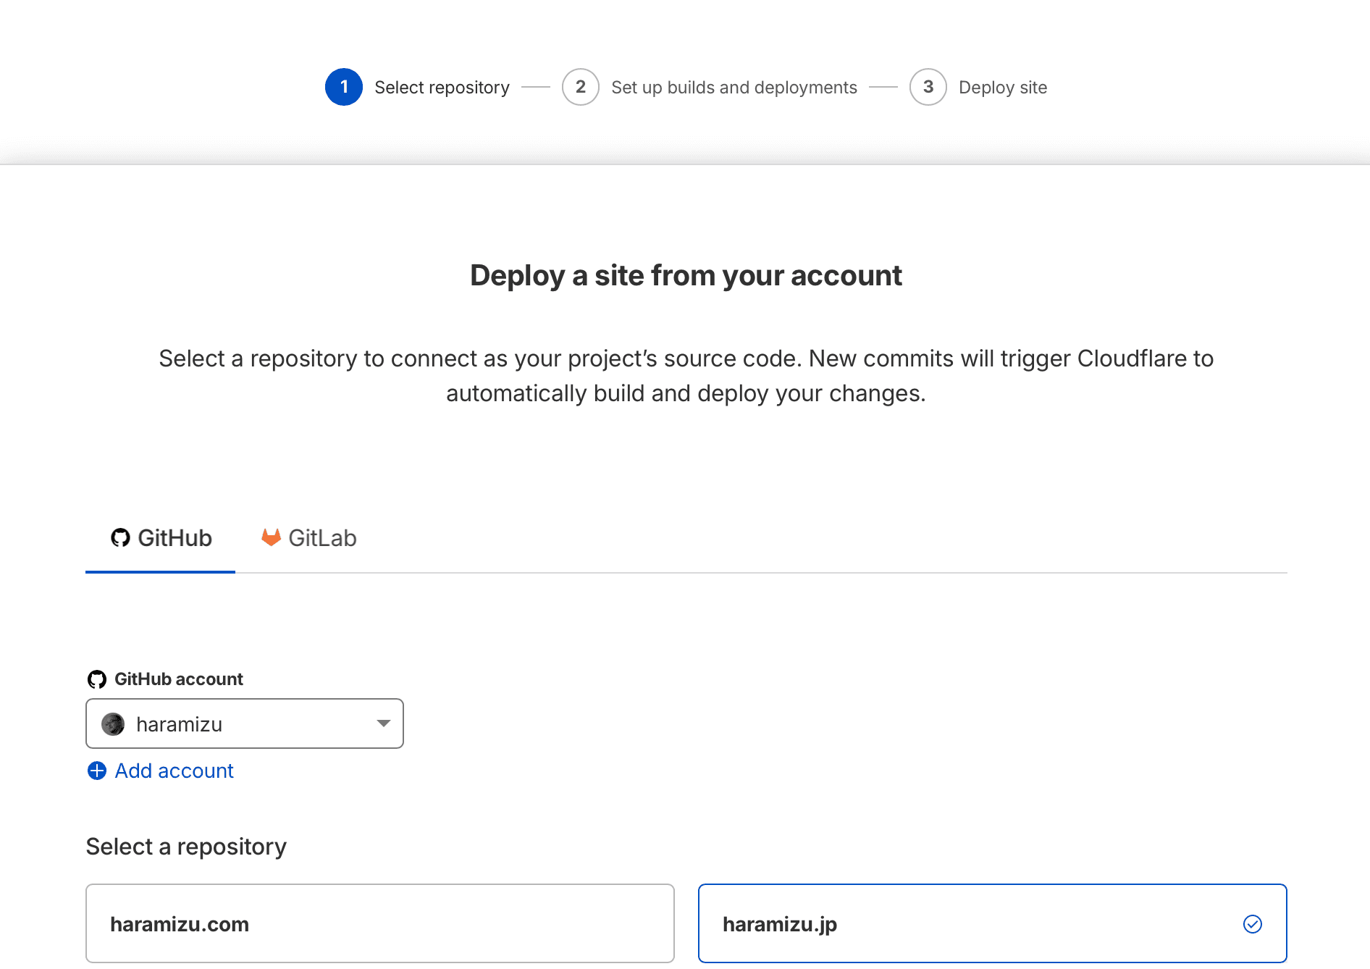
Task: Click the GitHub icon beside 'GitHub account' label
Action: (96, 679)
